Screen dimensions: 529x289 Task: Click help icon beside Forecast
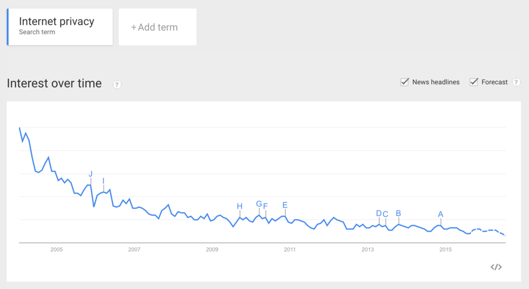516,82
